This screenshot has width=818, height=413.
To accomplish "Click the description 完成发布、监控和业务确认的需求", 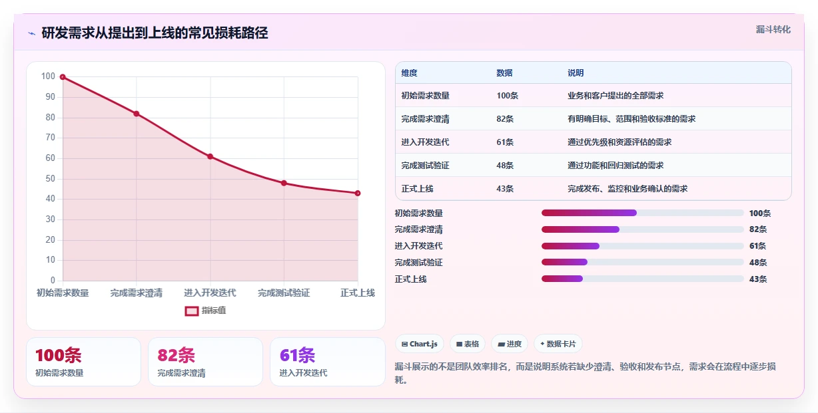I will (x=627, y=189).
